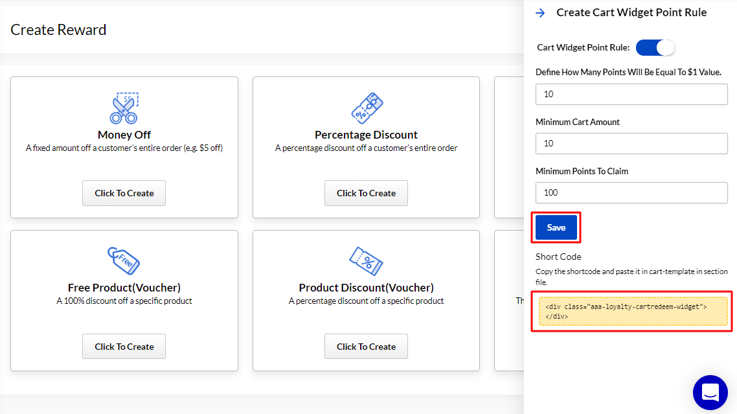Screen dimensions: 737x414
Task: Edit the Minimum Points To Claim field
Action: (631, 192)
